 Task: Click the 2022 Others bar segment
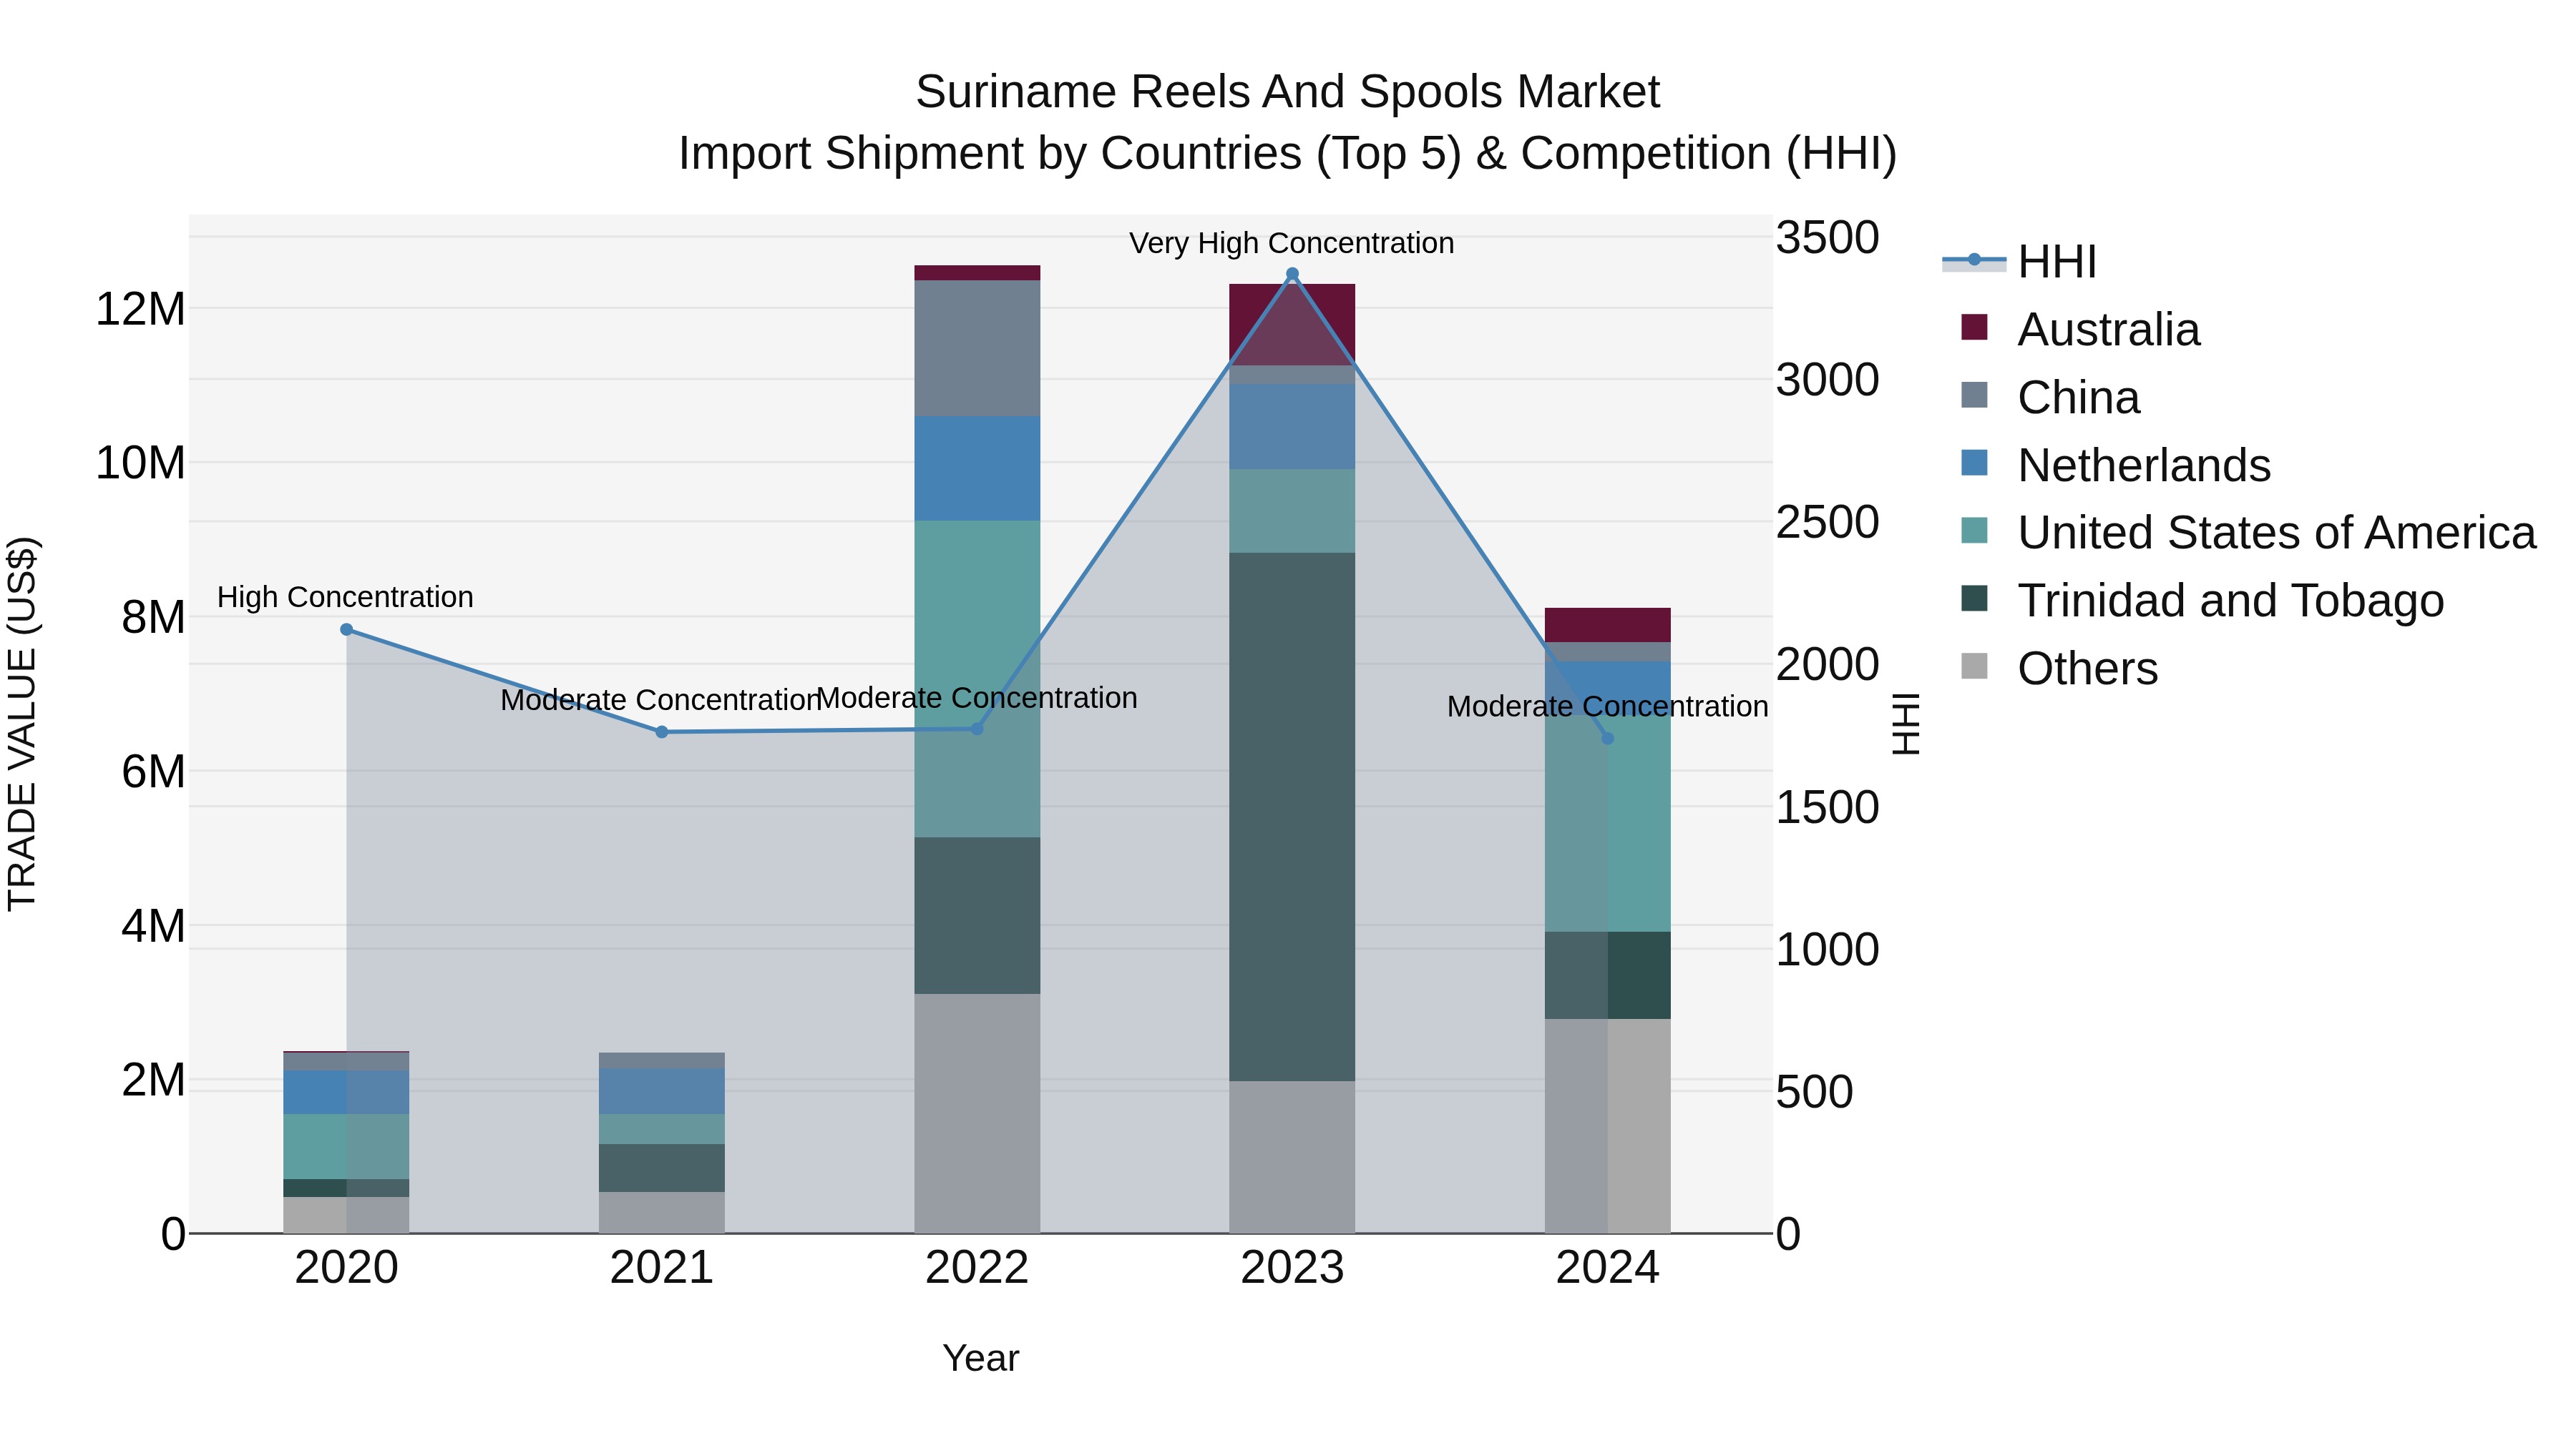(977, 1114)
